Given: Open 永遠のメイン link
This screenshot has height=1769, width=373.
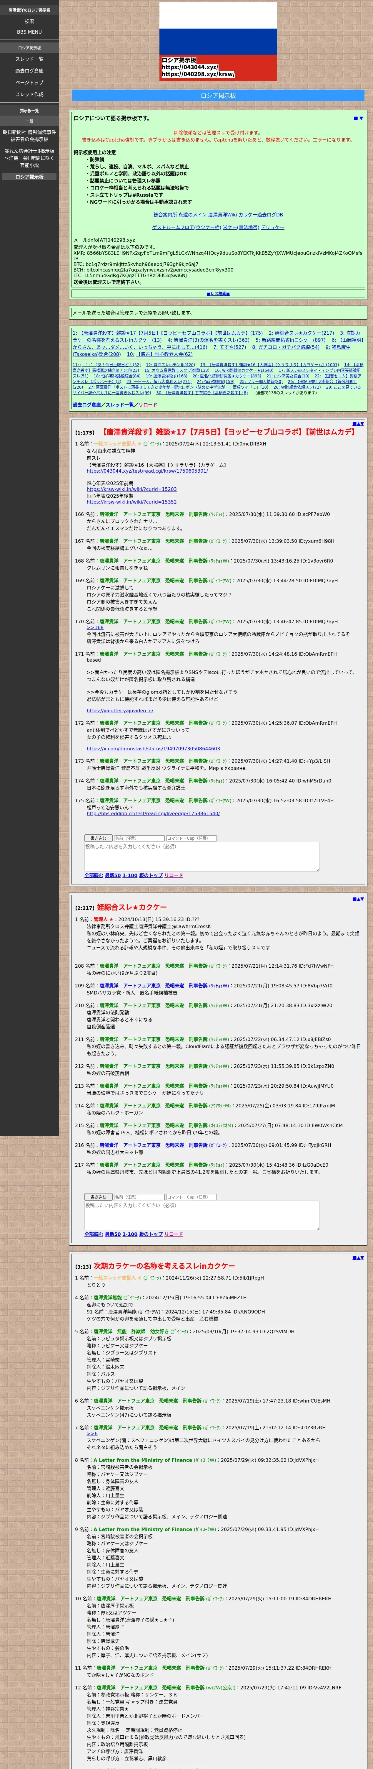Looking at the screenshot, I should (x=192, y=215).
